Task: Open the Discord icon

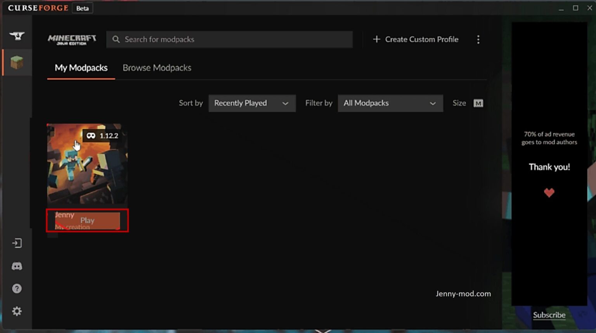Action: [x=17, y=266]
